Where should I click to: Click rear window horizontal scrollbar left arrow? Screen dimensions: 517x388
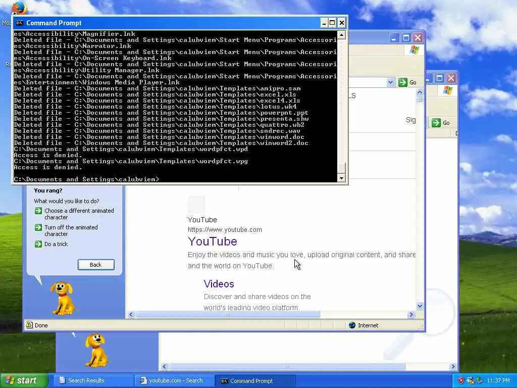click(x=164, y=366)
